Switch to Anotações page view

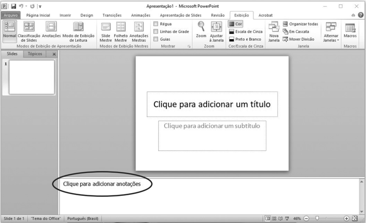pos(51,29)
